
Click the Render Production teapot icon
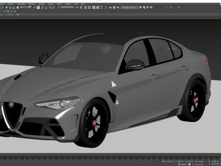pyautogui.click(x=118, y=7)
